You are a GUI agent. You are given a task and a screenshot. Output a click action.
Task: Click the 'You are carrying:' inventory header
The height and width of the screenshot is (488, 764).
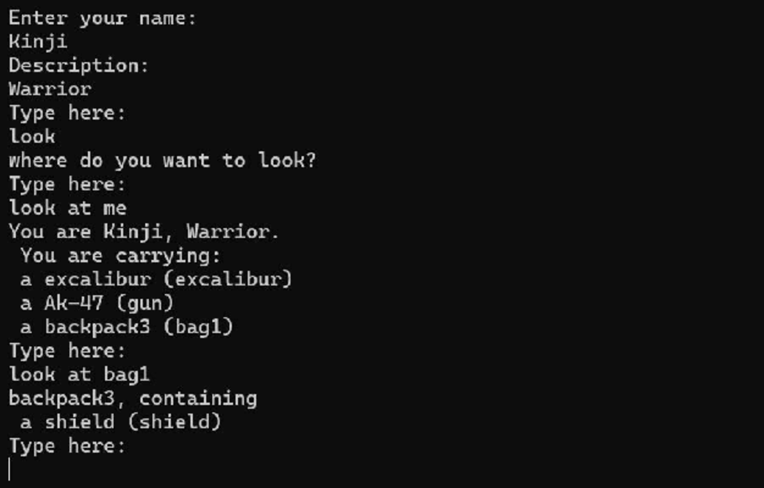click(120, 256)
